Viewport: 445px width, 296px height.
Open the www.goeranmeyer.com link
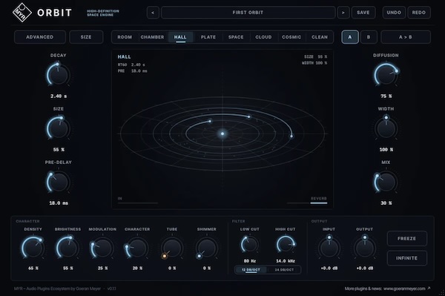(404, 289)
